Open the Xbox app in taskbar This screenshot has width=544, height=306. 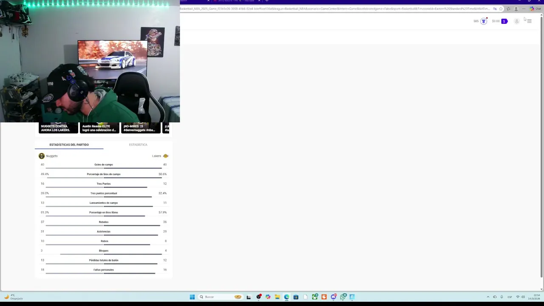(x=314, y=297)
